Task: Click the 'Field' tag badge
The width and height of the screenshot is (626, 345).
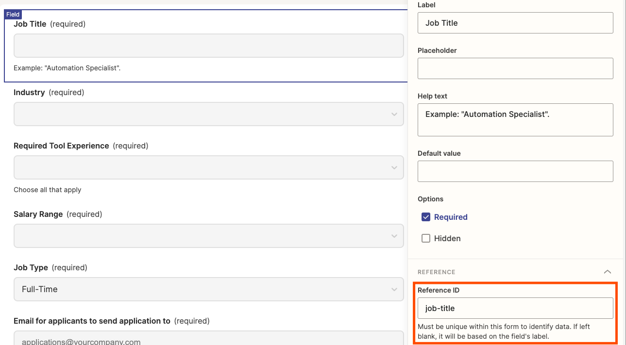Action: [x=13, y=15]
